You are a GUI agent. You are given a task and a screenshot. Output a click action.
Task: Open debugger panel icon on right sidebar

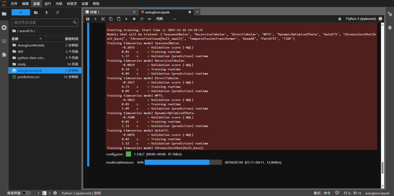pyautogui.click(x=390, y=27)
